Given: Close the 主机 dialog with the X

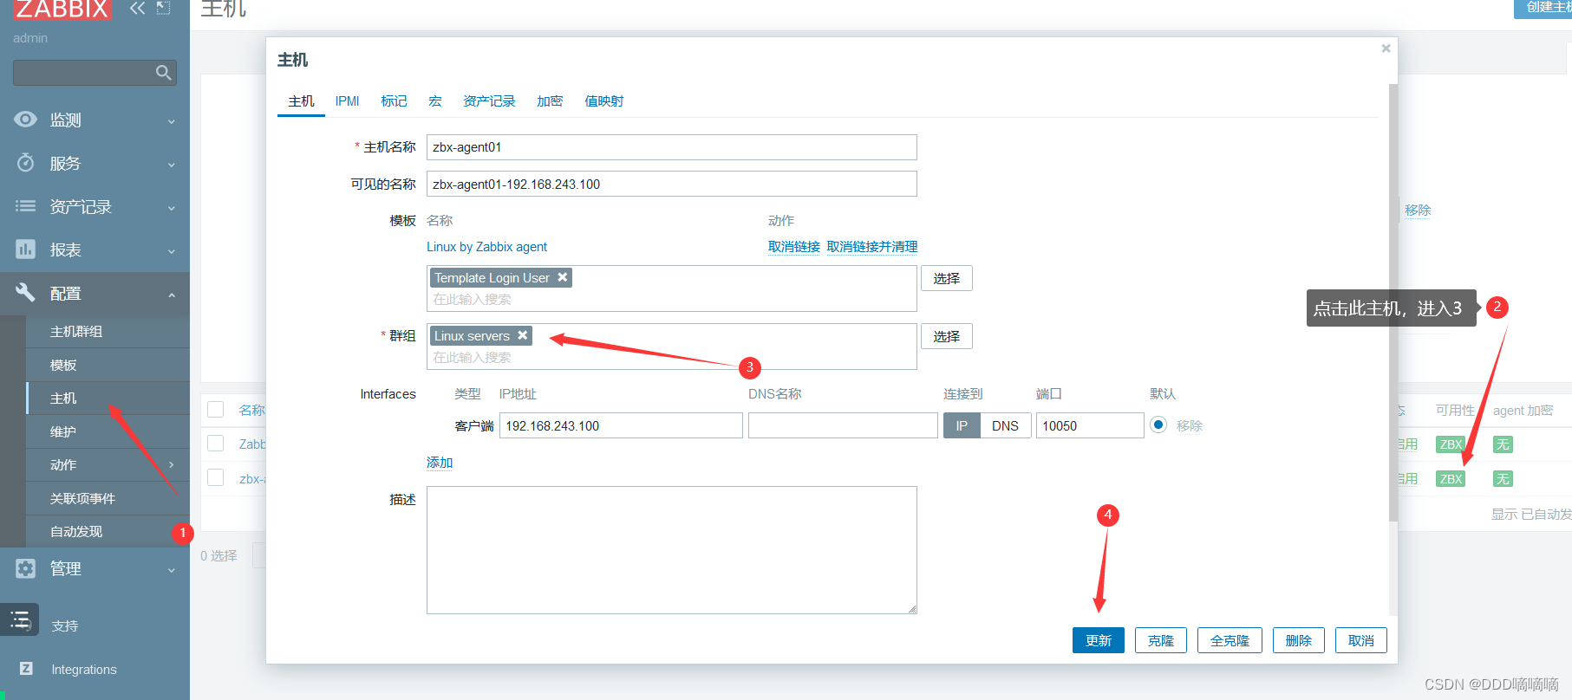Looking at the screenshot, I should [1386, 49].
